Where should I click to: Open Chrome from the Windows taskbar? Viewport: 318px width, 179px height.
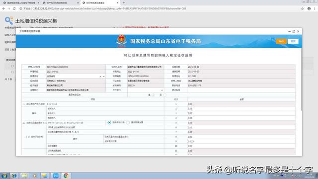tap(66, 176)
